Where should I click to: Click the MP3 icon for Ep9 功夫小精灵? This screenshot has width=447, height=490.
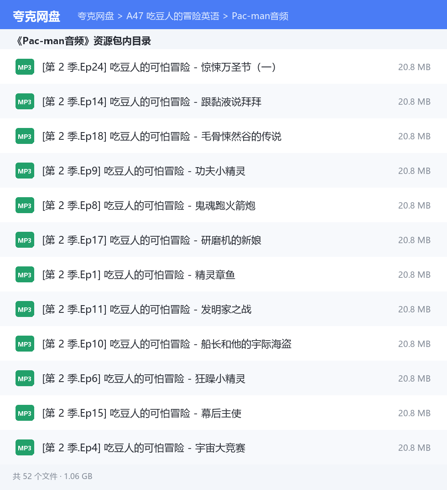pyautogui.click(x=25, y=171)
